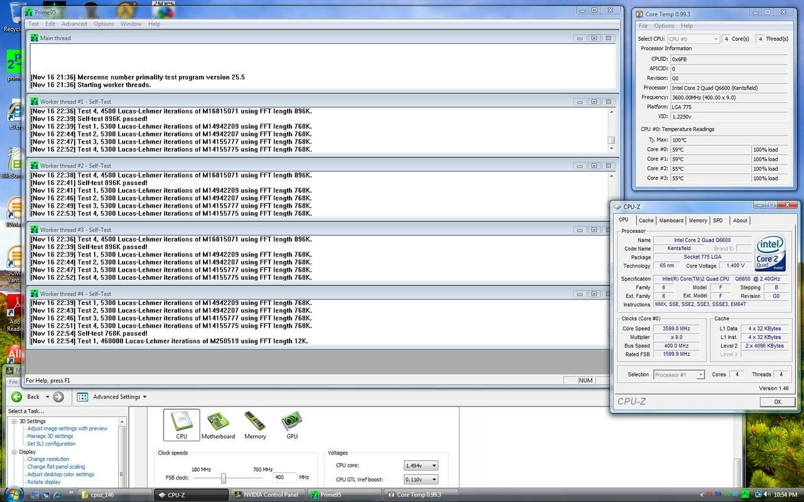
Task: Switch to CPU-Z Memory tab
Action: tap(698, 220)
